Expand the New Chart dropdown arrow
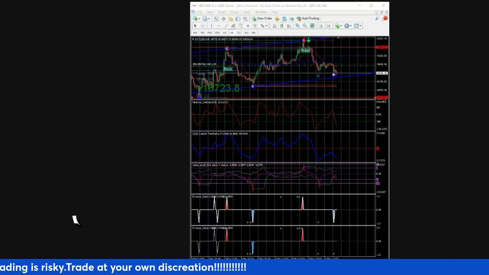This screenshot has height=275, width=489. 199,19
